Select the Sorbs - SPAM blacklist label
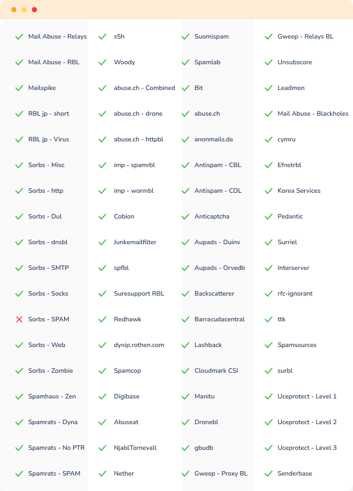 coord(49,319)
